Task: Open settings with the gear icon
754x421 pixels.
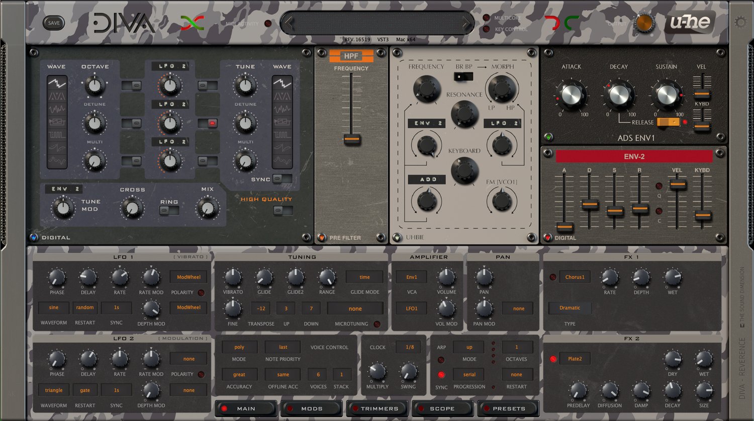Action: click(740, 22)
